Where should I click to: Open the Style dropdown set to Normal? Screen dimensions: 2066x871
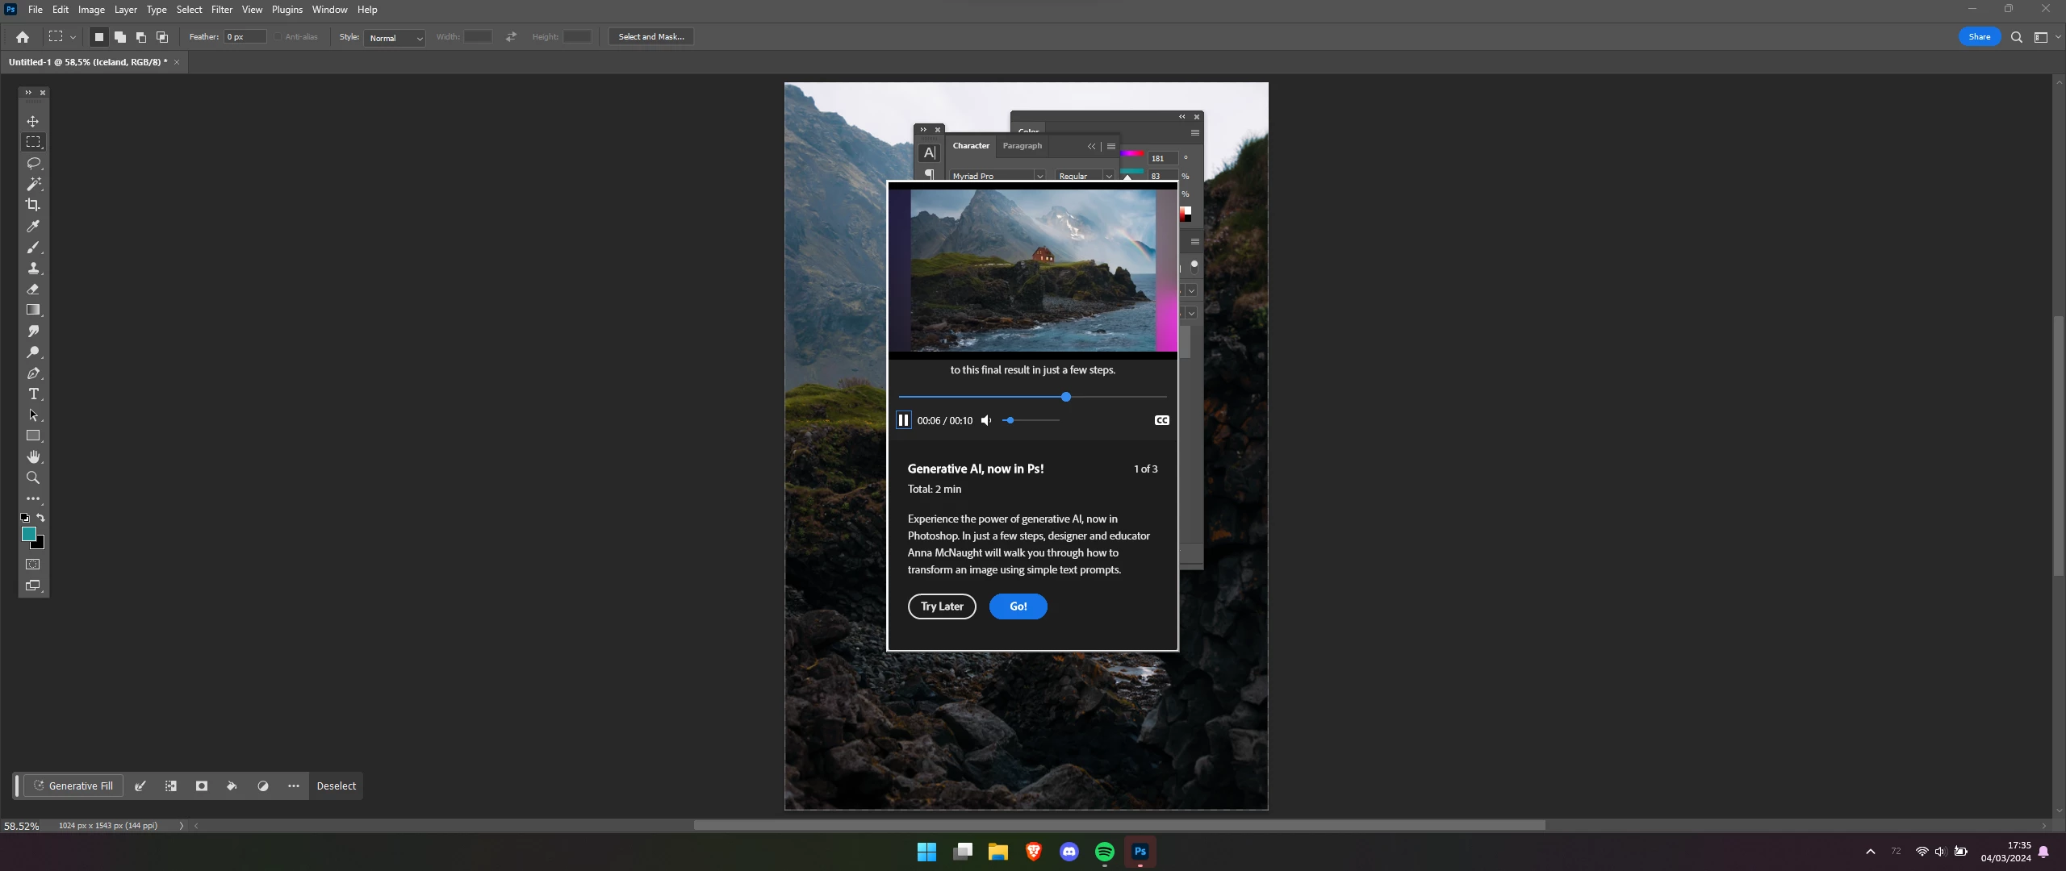click(x=395, y=38)
